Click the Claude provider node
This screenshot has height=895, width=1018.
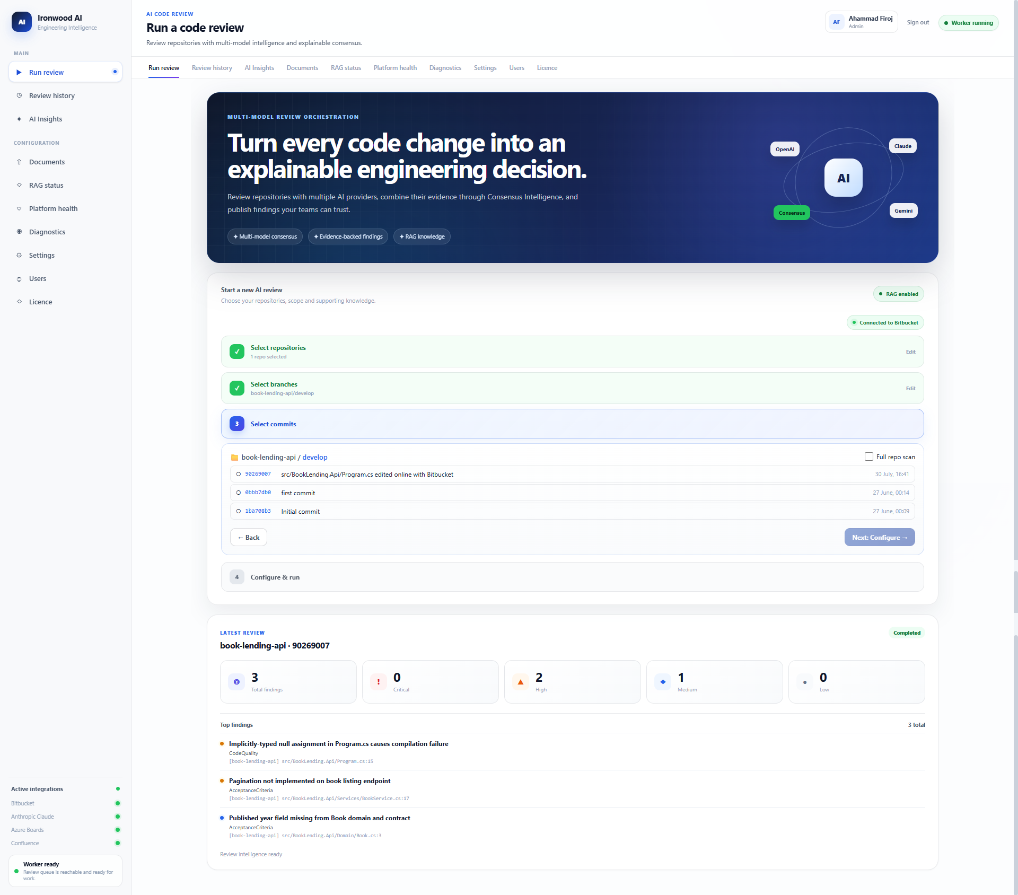pyautogui.click(x=902, y=146)
